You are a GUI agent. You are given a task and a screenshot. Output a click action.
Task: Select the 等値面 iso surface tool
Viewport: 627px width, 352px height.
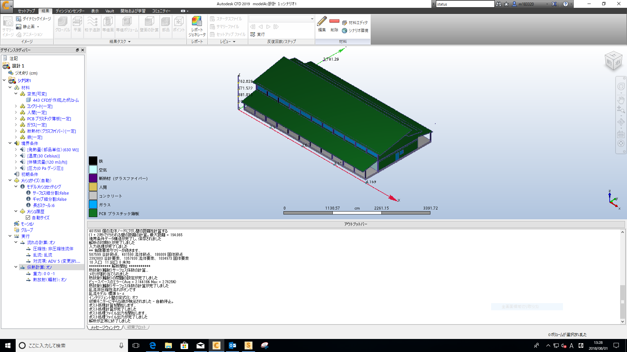[108, 24]
